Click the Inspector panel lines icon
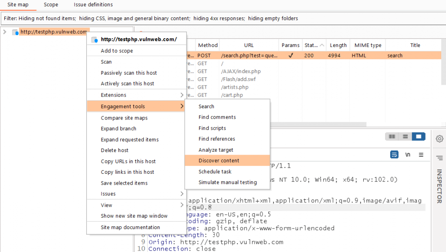446x252 pixels. pyautogui.click(x=439, y=158)
